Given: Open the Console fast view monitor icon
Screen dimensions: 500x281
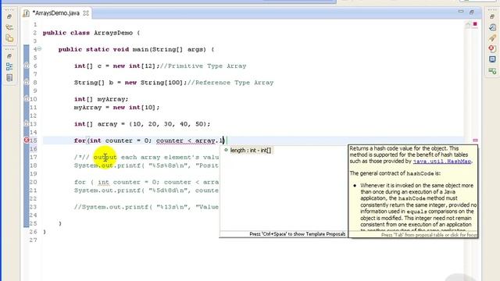Looking at the screenshot, I should tap(492, 59).
